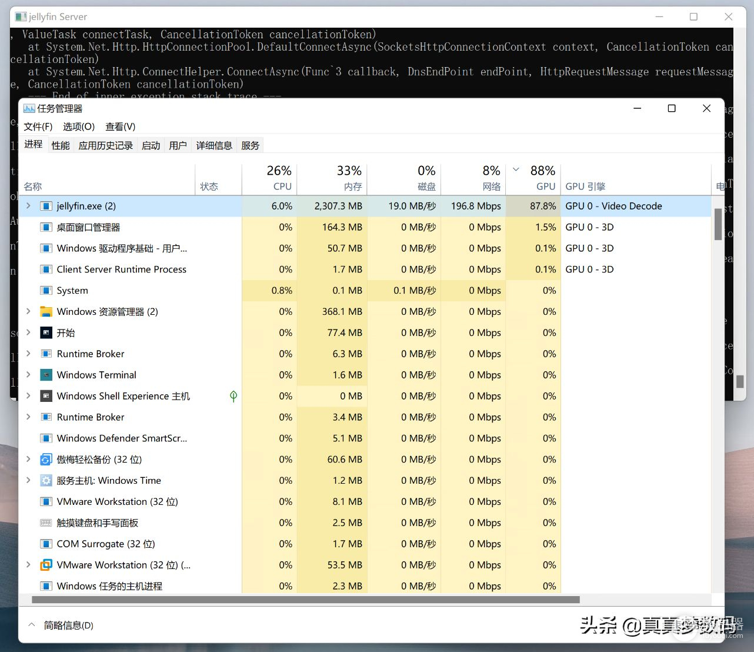
Task: Click the 开始 process icon
Action: coord(46,333)
